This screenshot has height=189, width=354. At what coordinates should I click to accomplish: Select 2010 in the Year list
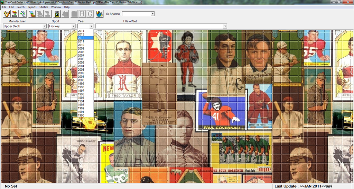(85, 45)
